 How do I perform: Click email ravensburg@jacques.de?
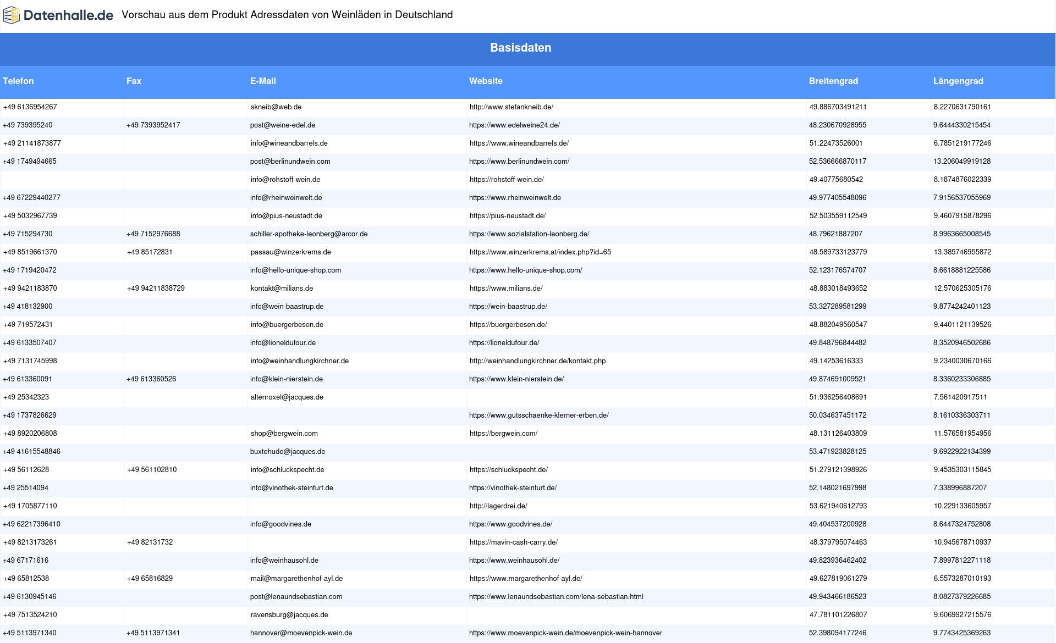pyautogui.click(x=289, y=615)
